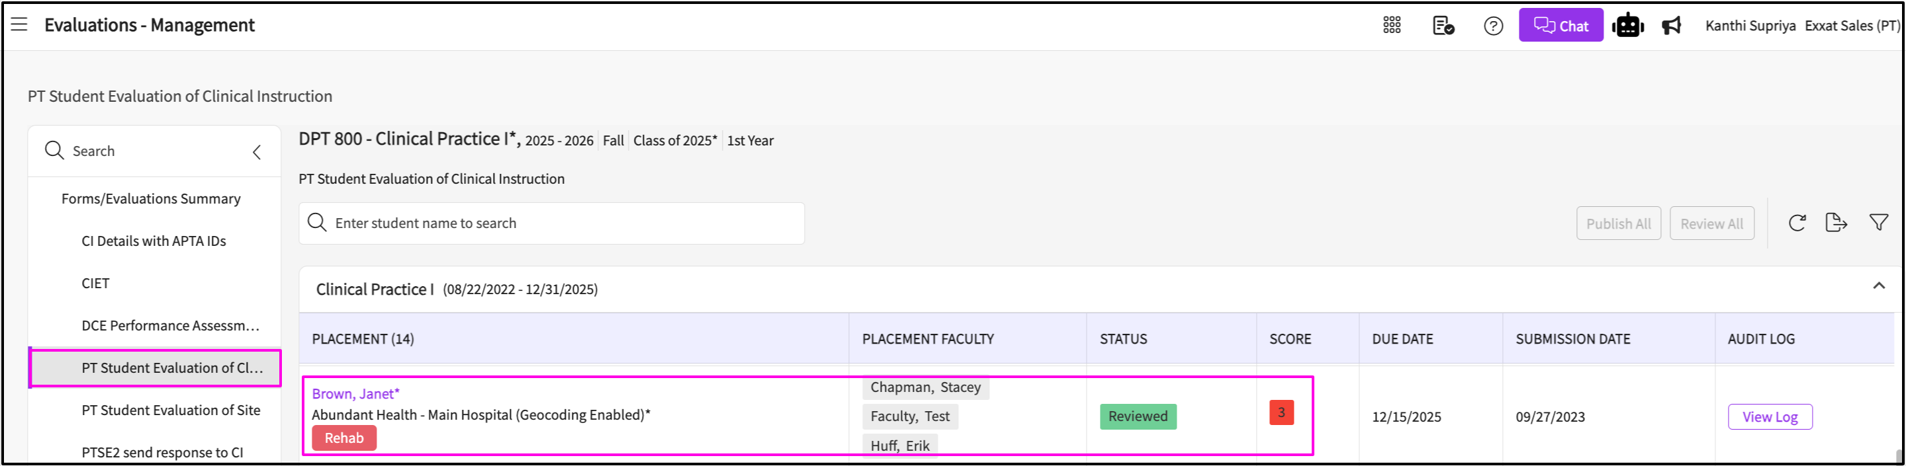Open the apps grid launcher icon
This screenshot has width=1906, height=466.
pos(1391,26)
